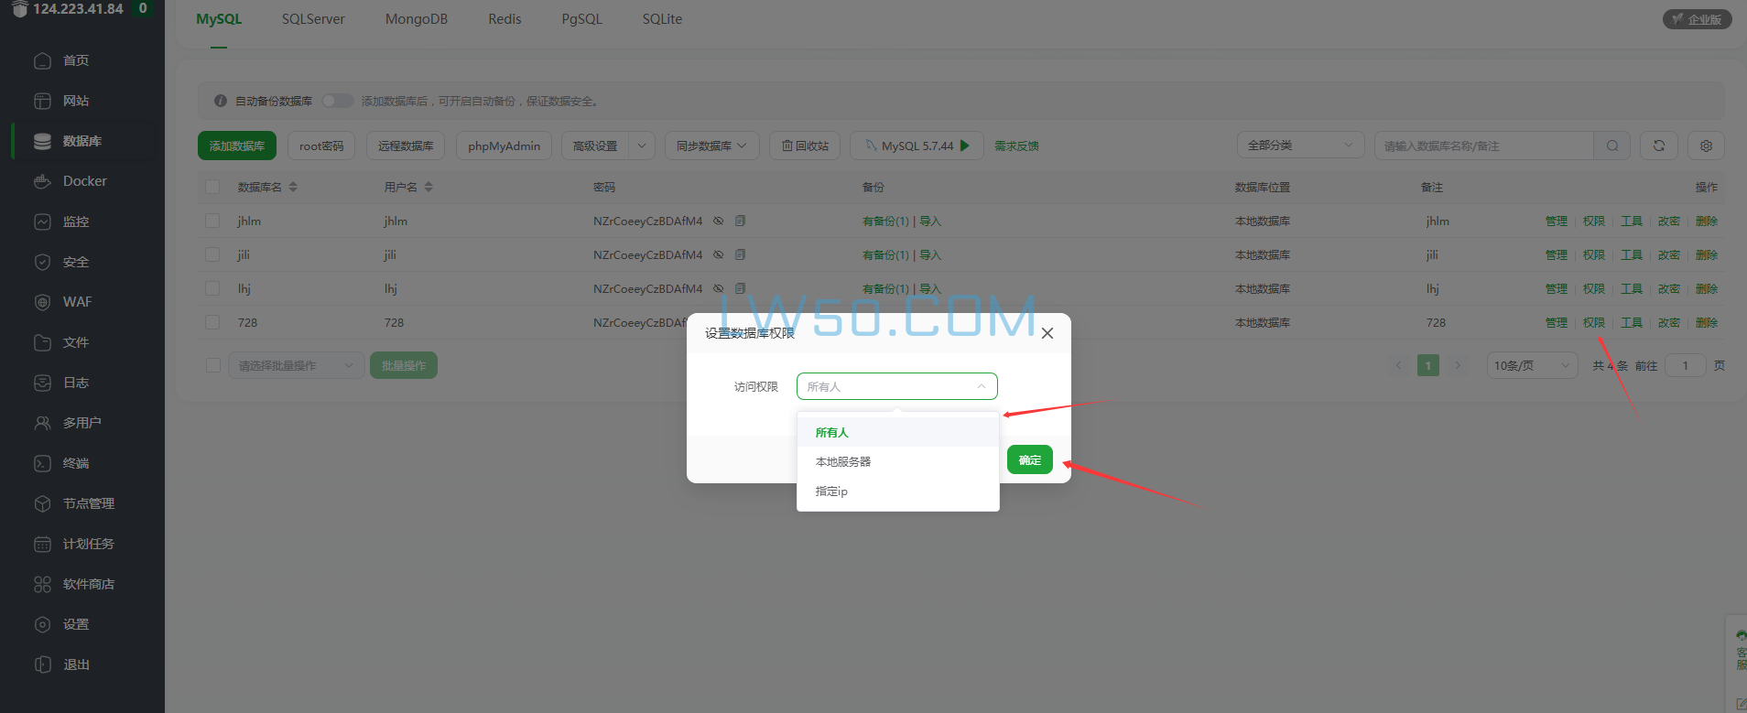Screen dimensions: 1747x713
Task: Check the box for the lhj database row
Action: tap(212, 288)
